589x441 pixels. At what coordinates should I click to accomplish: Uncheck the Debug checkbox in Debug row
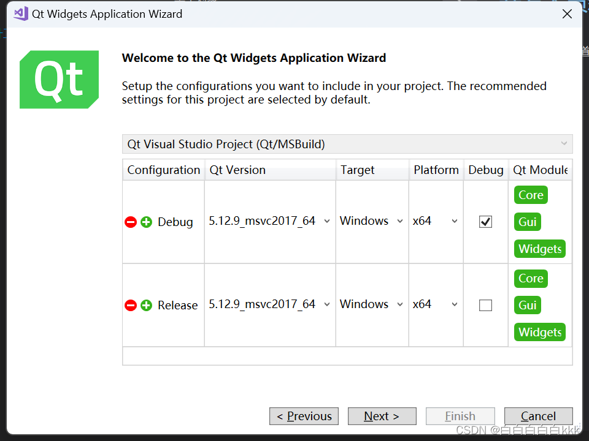pos(485,222)
